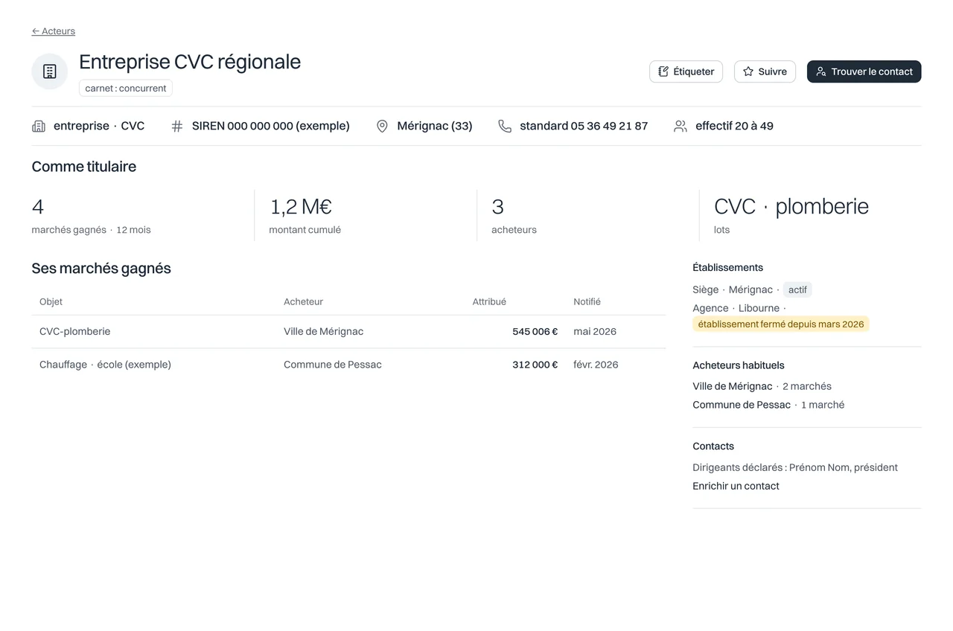Click the 'févr. 2026' notification date
Screen dimensions: 953x631
pos(596,365)
